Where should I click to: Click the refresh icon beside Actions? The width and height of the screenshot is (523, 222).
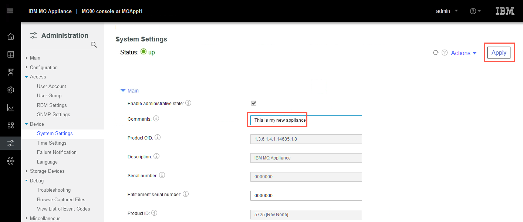436,53
